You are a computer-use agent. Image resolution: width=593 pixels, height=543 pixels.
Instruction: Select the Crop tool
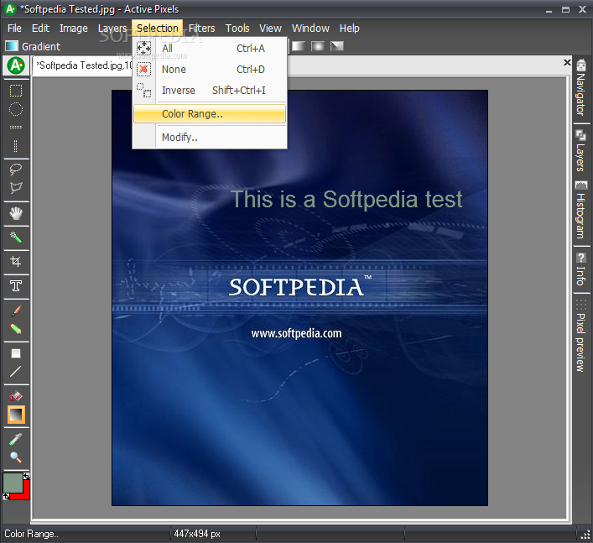(x=15, y=262)
